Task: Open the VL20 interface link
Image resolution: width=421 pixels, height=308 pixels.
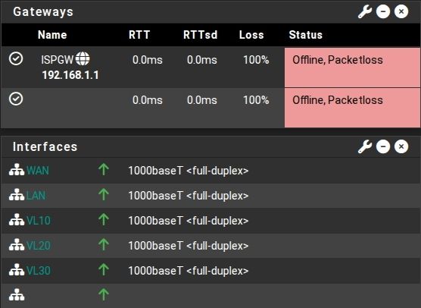Action: coord(39,246)
